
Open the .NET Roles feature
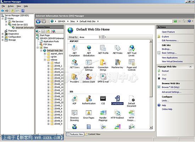(117, 50)
